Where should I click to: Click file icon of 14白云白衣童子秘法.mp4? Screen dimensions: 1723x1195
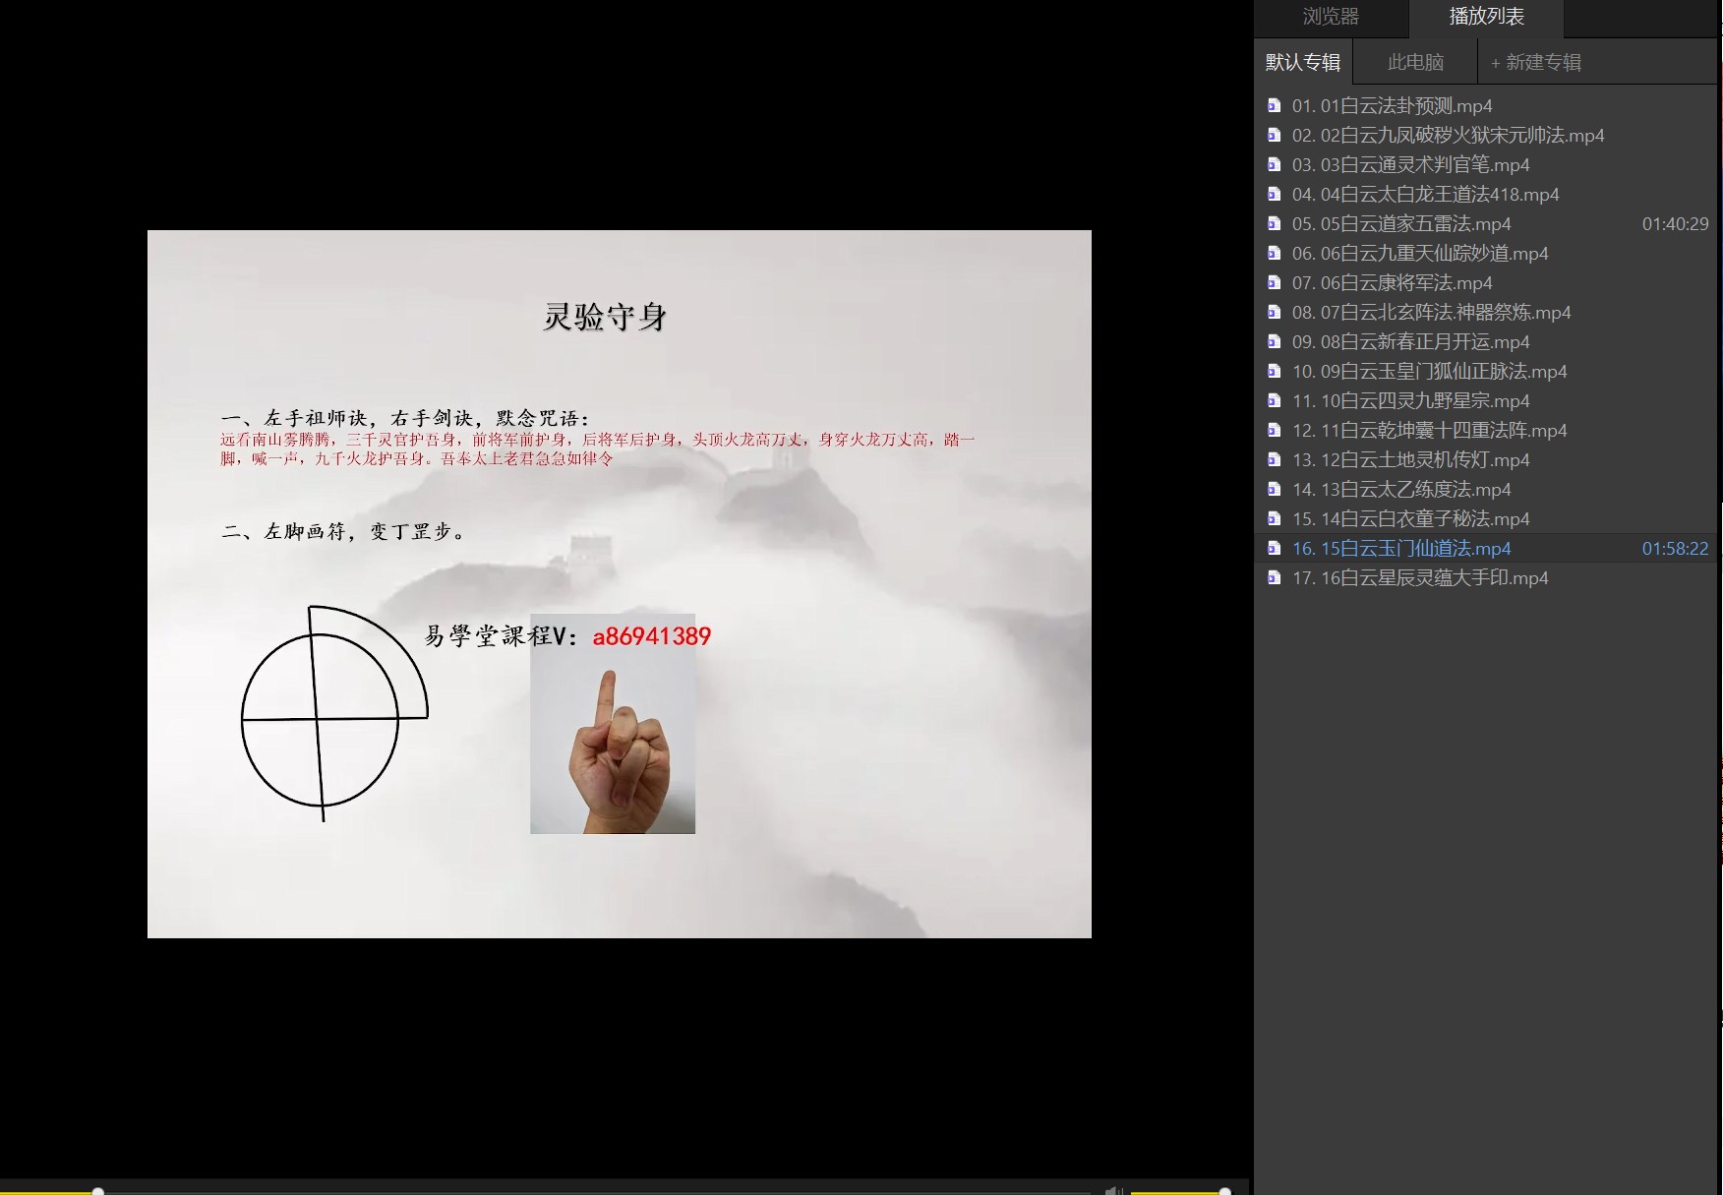point(1274,519)
